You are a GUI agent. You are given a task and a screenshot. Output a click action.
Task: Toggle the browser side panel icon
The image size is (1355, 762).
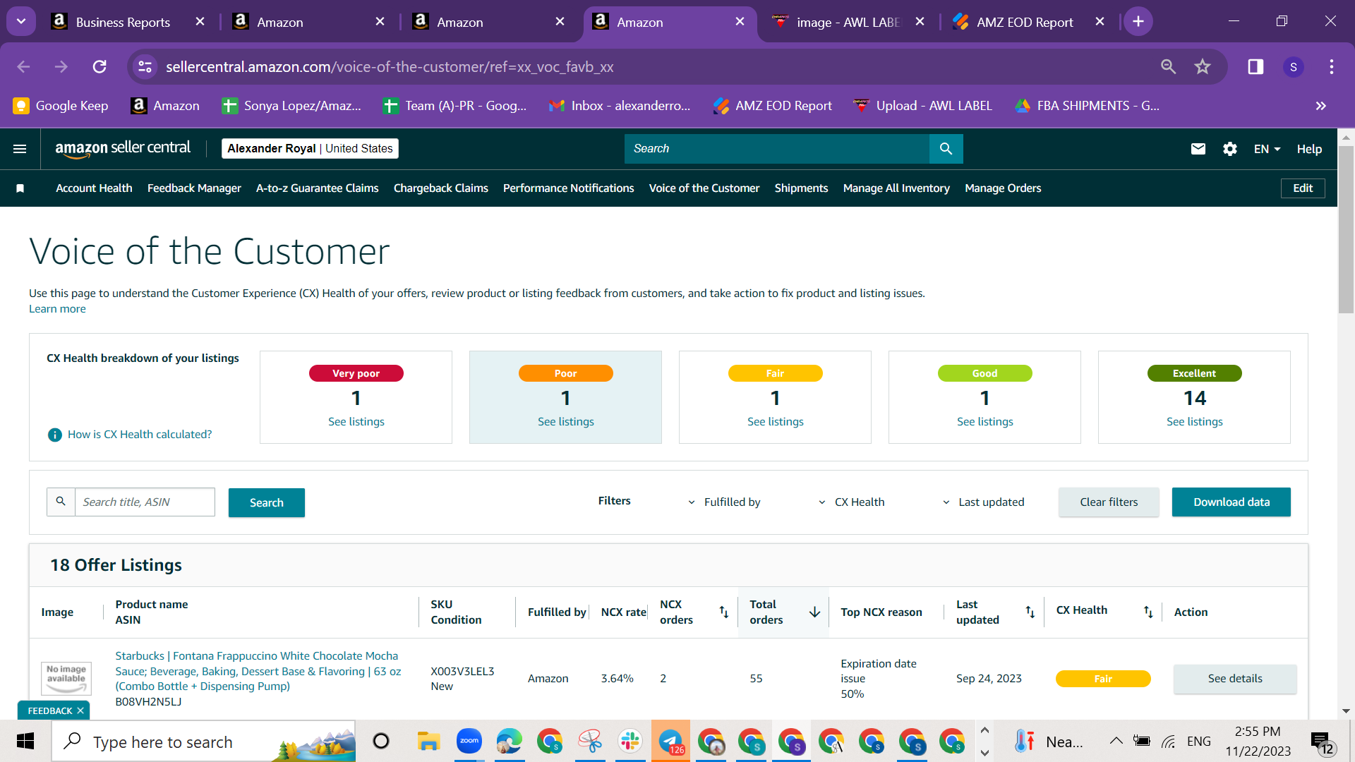[x=1255, y=67]
